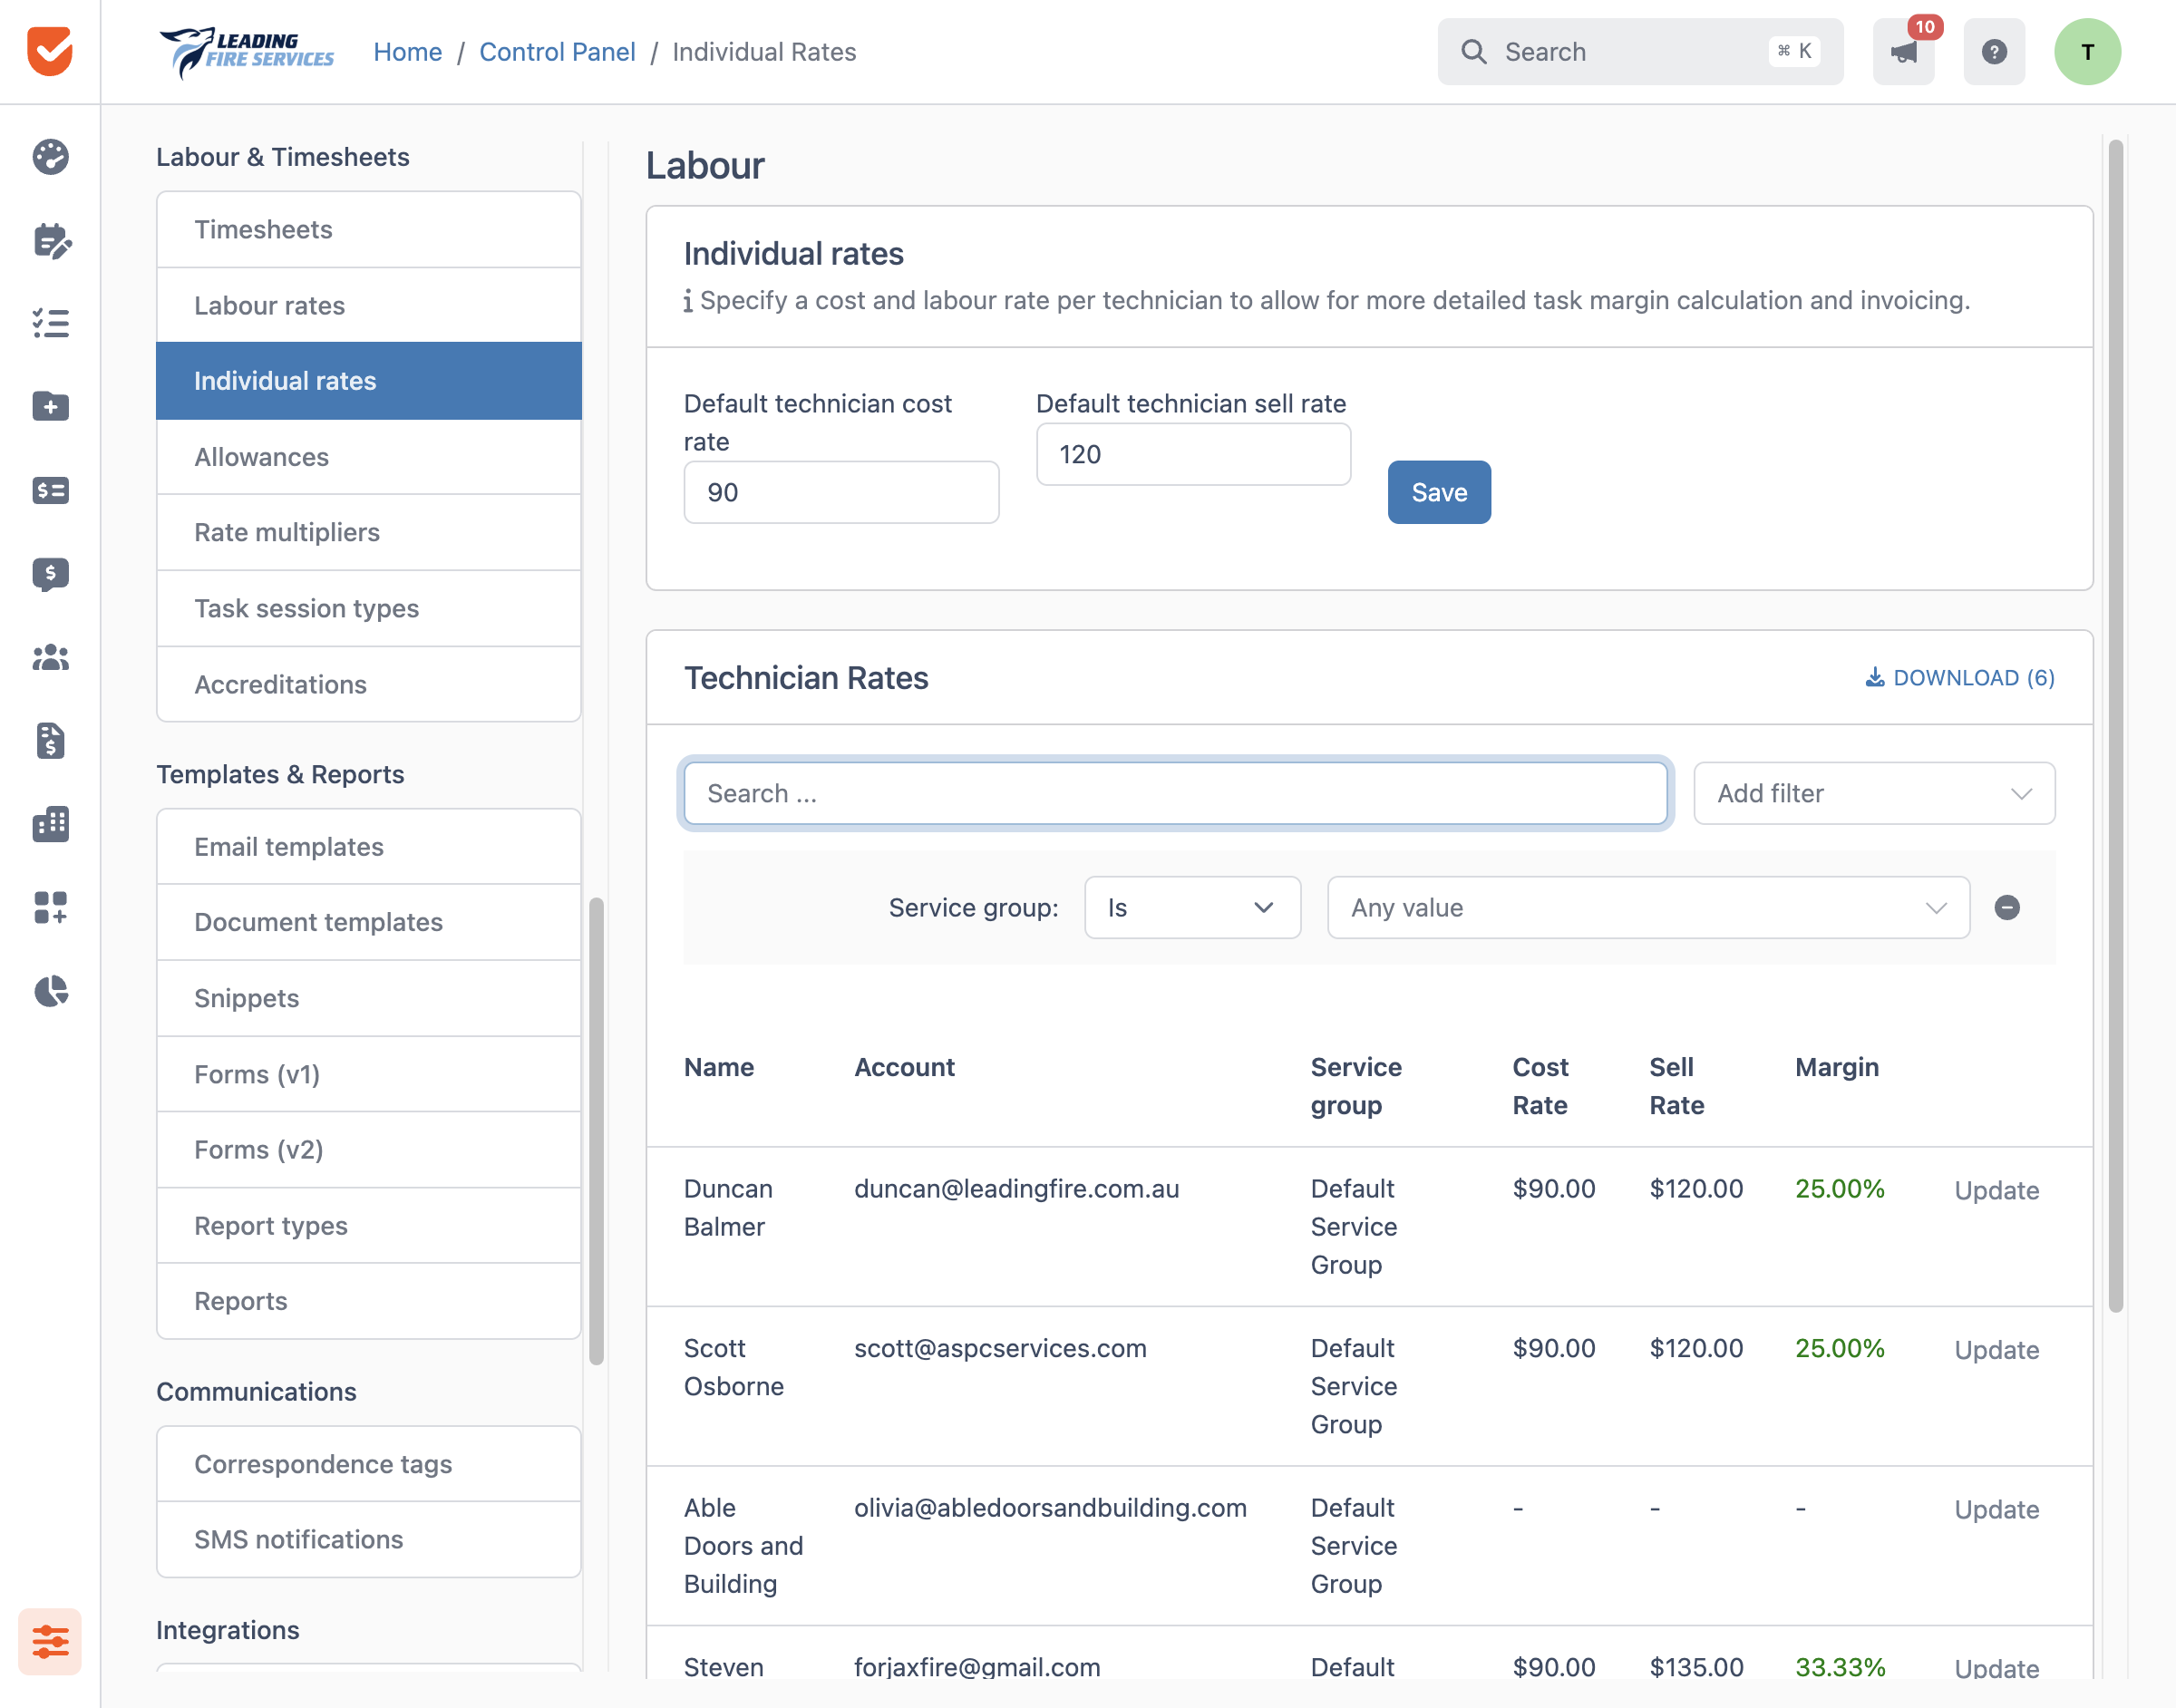Focus the technician rates search box
2176x1708 pixels.
1175,793
